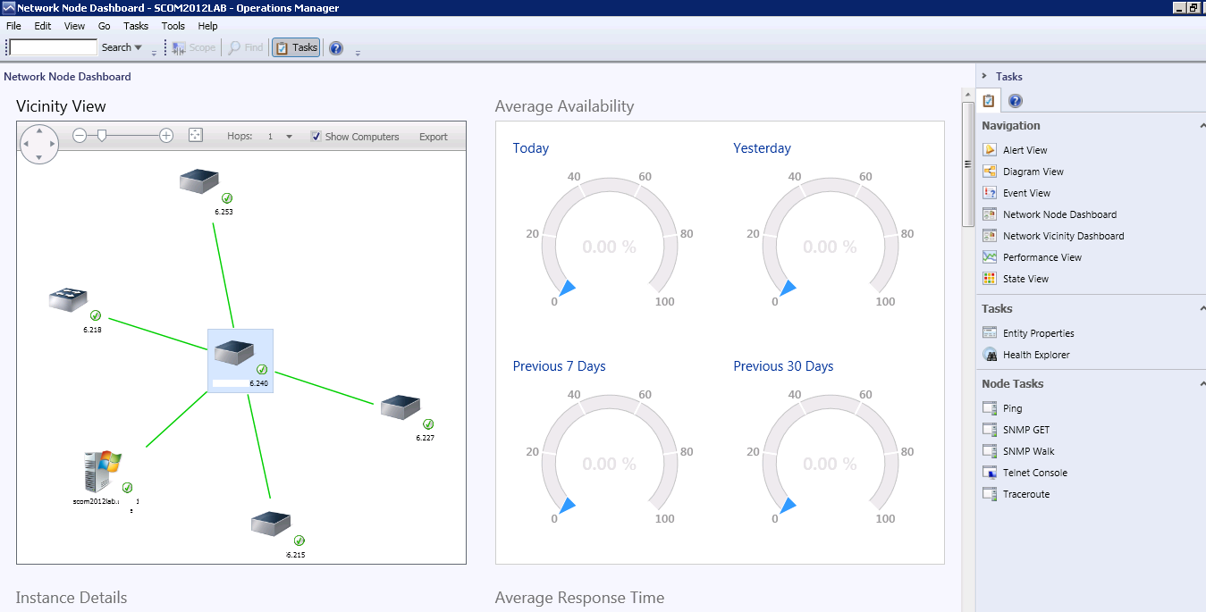The image size is (1206, 612).
Task: Click the Export button in Vicinity View
Action: pos(434,137)
